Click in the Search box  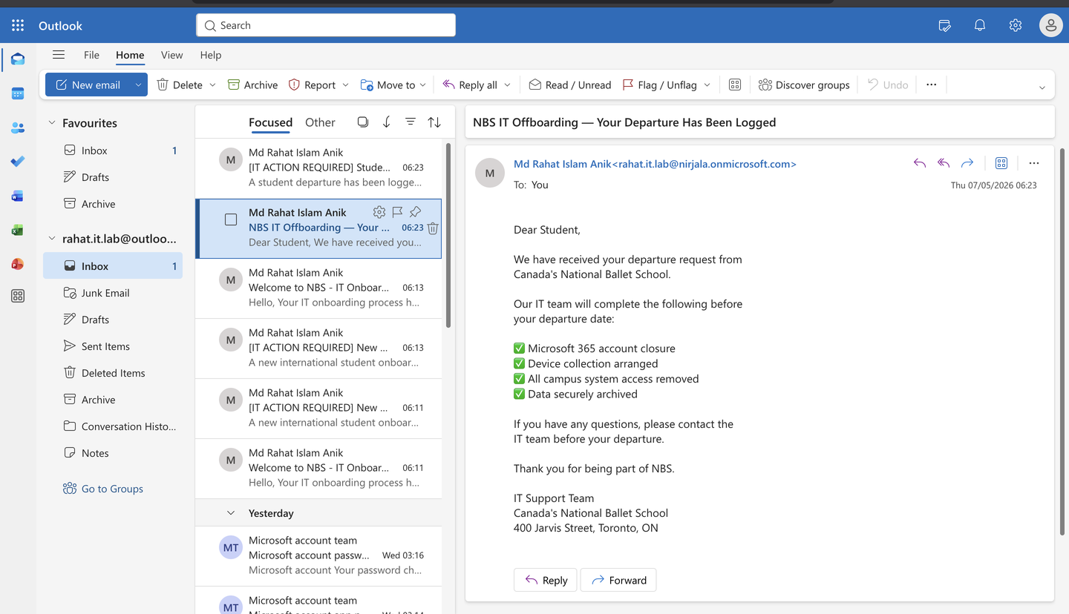326,25
